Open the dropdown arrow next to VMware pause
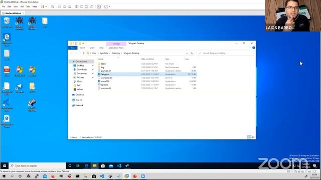 pos(46,6)
